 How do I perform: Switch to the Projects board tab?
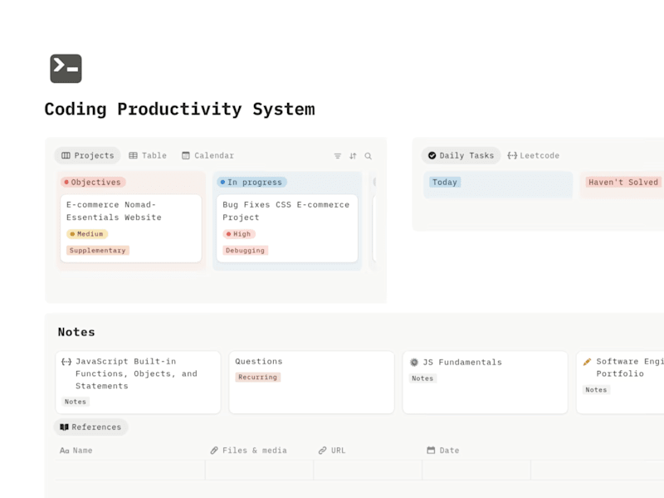click(88, 155)
